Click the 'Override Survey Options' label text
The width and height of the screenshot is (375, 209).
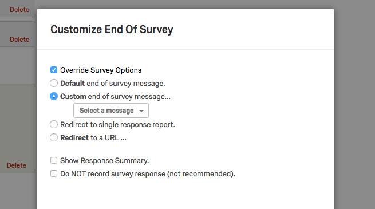coord(101,70)
